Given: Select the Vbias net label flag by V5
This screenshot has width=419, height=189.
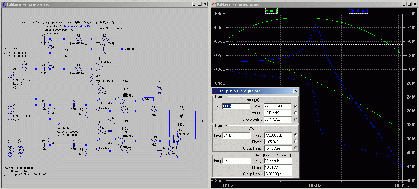Looking at the screenshot, I should tap(149, 99).
